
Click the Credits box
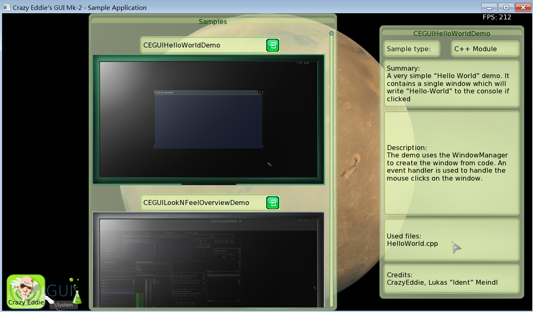coord(451,279)
